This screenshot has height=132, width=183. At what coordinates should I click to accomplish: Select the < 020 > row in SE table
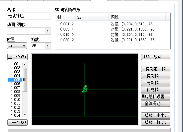[x=112, y=40]
